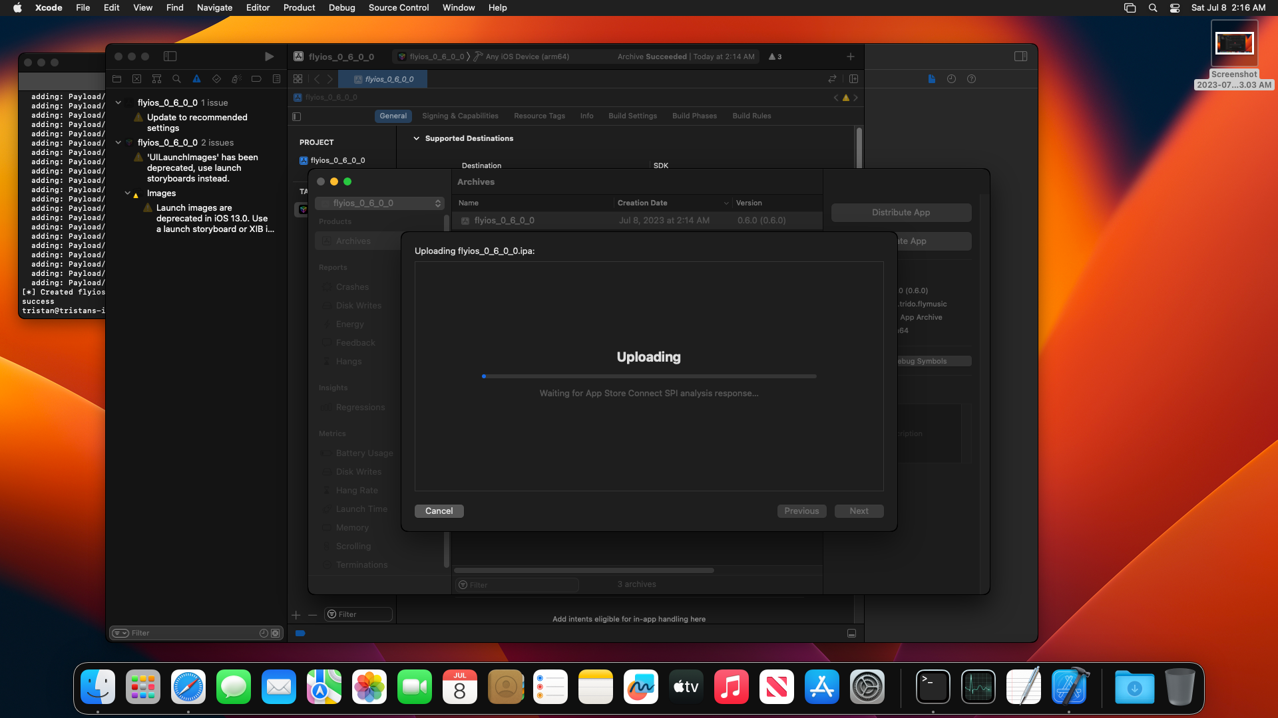Toggle the targets list sidebar in editor
The height and width of the screenshot is (718, 1278).
point(297,116)
